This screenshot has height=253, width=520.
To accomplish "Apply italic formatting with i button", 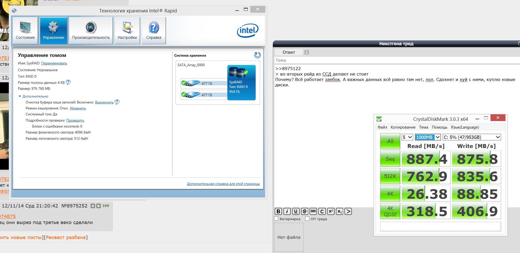I will point(287,212).
